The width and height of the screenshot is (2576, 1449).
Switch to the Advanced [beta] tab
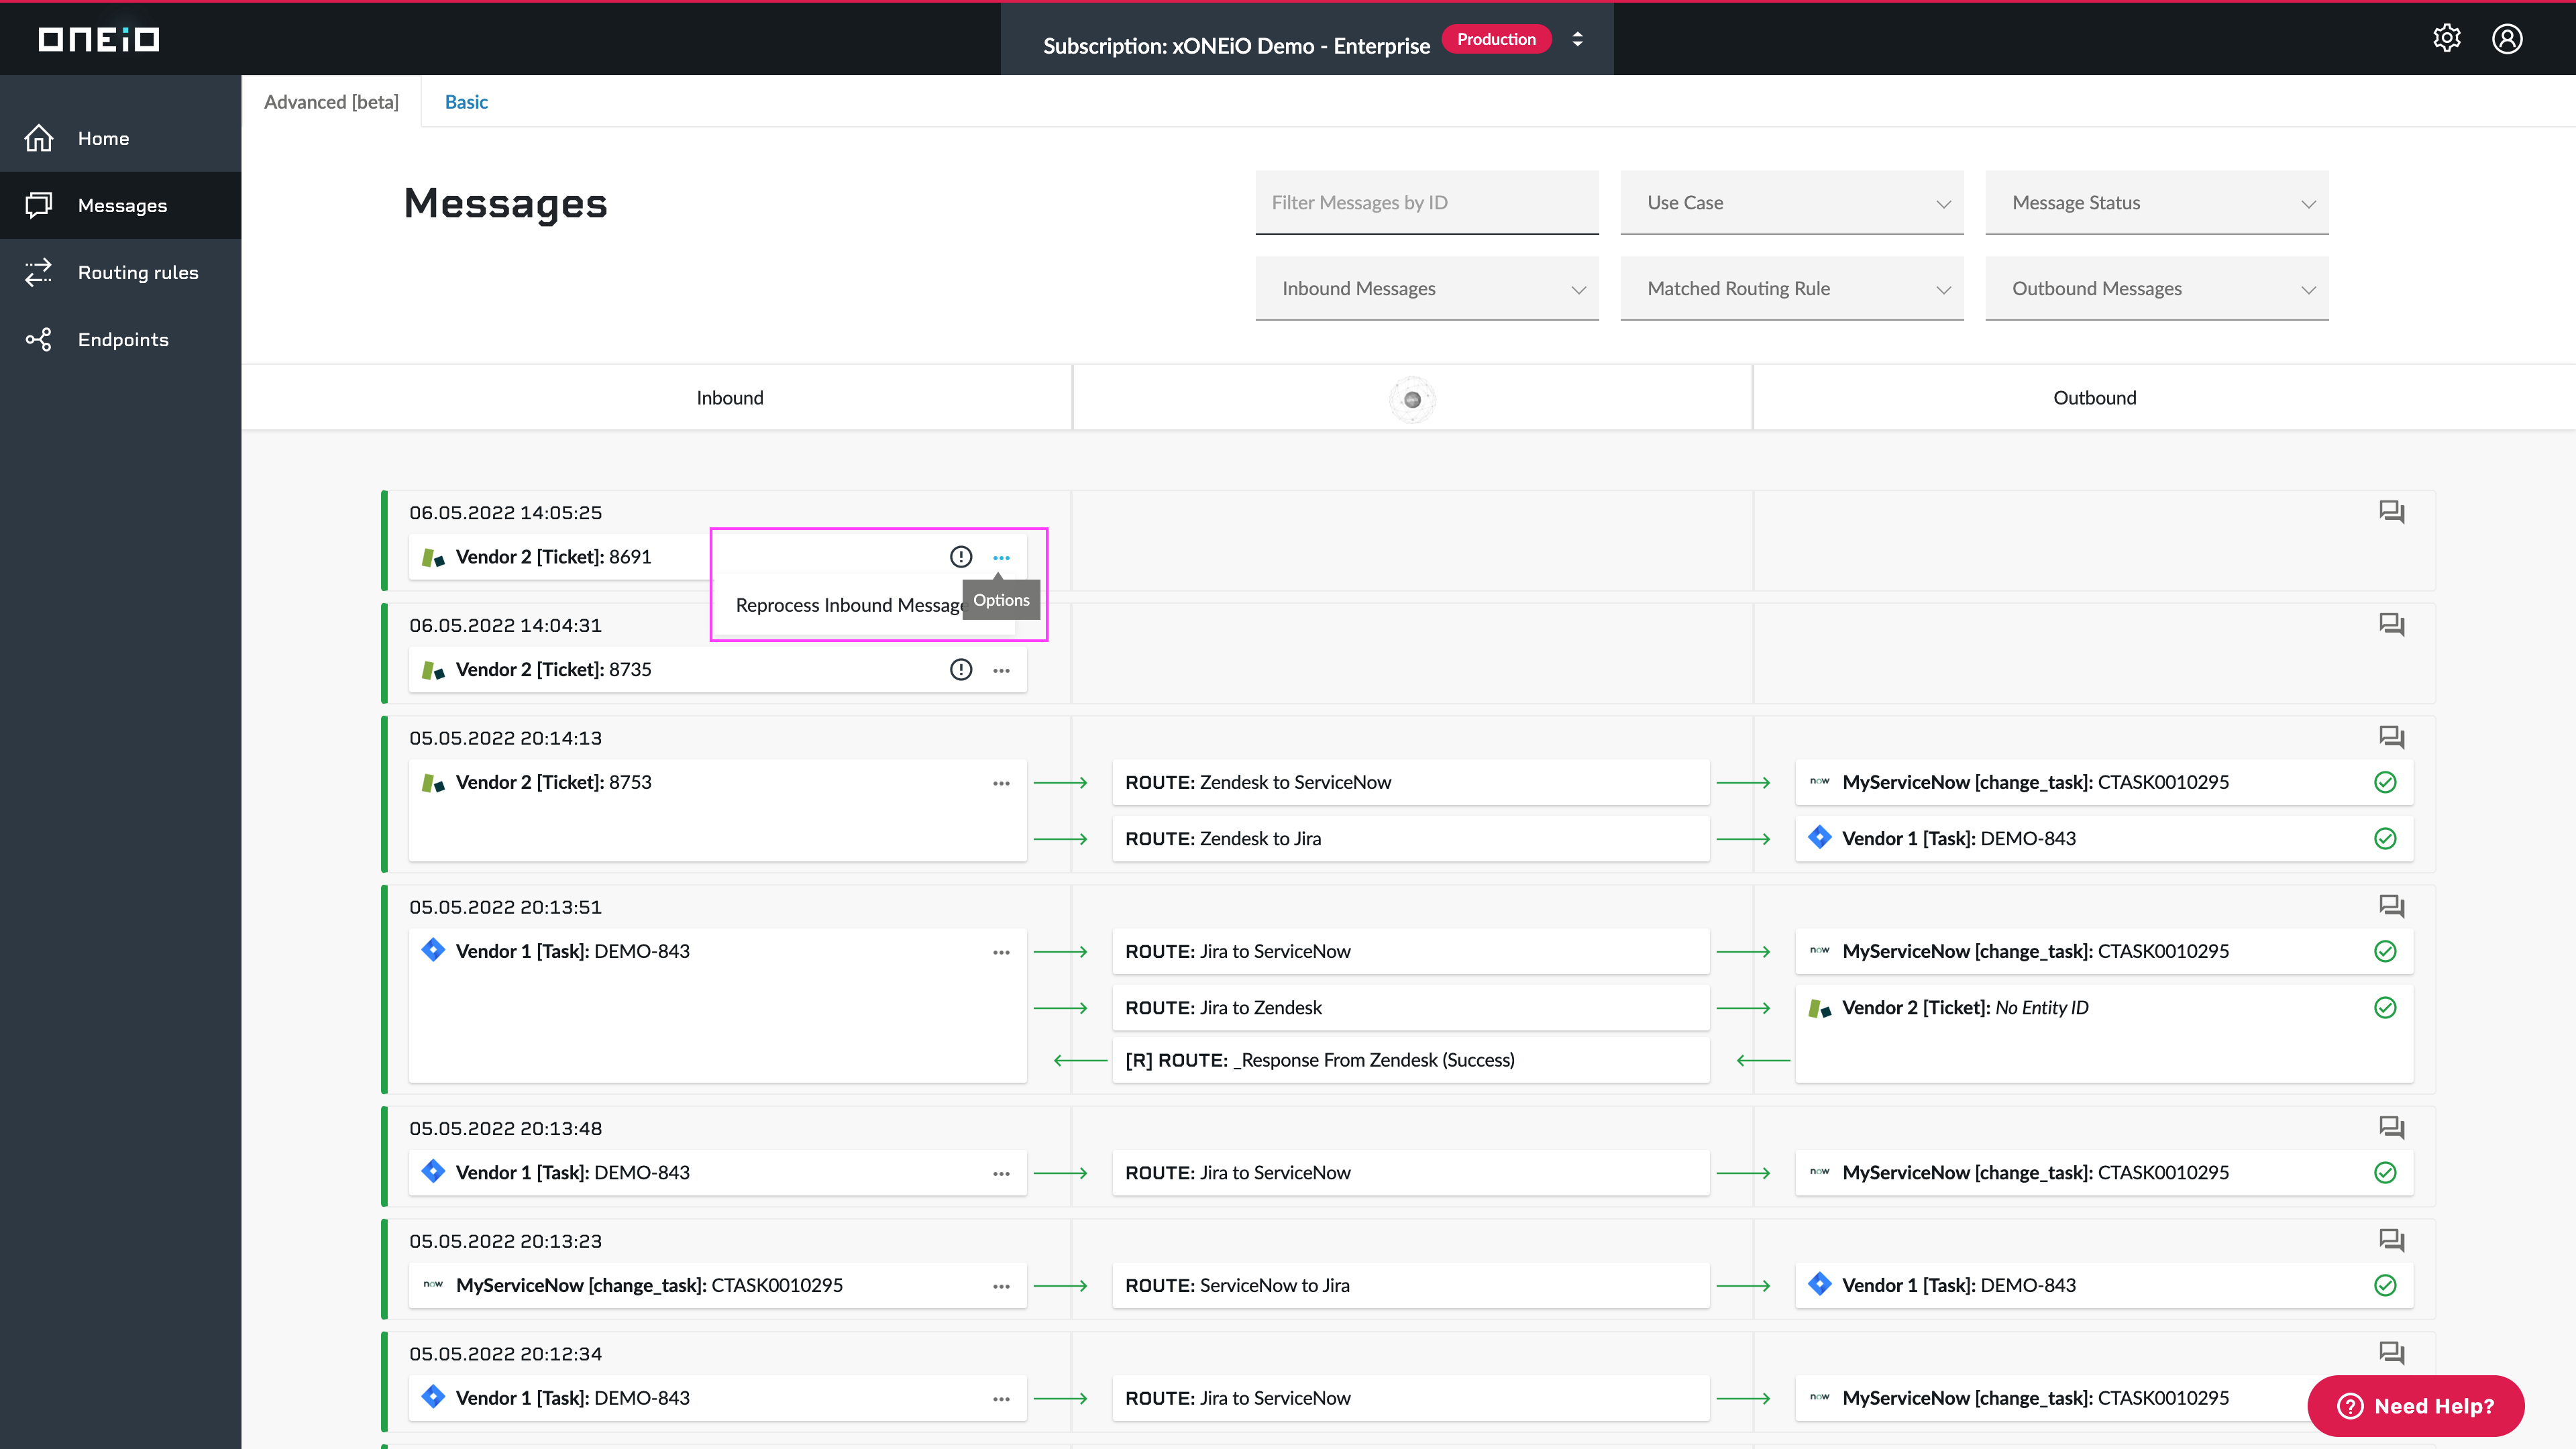click(x=331, y=102)
